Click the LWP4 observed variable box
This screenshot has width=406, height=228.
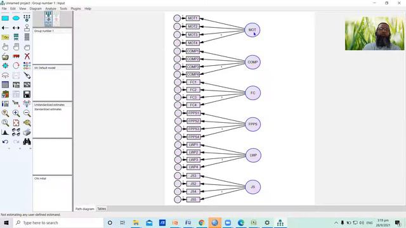coord(193,167)
